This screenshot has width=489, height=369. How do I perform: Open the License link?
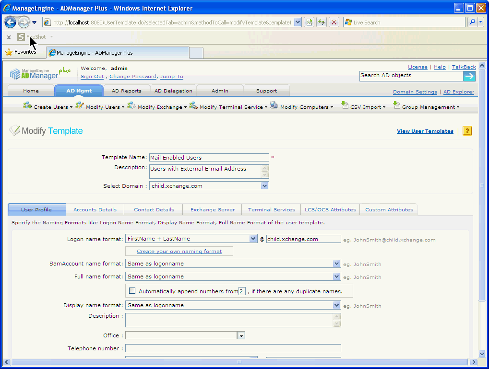click(x=417, y=67)
